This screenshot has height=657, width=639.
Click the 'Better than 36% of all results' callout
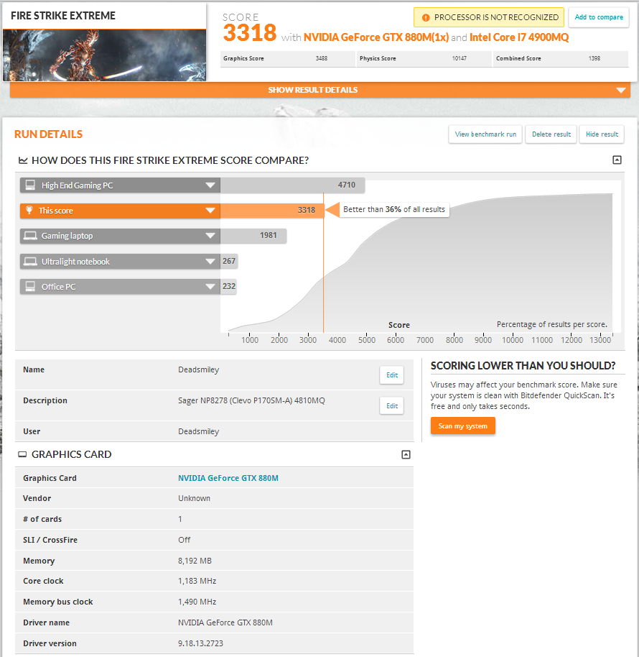click(x=394, y=209)
